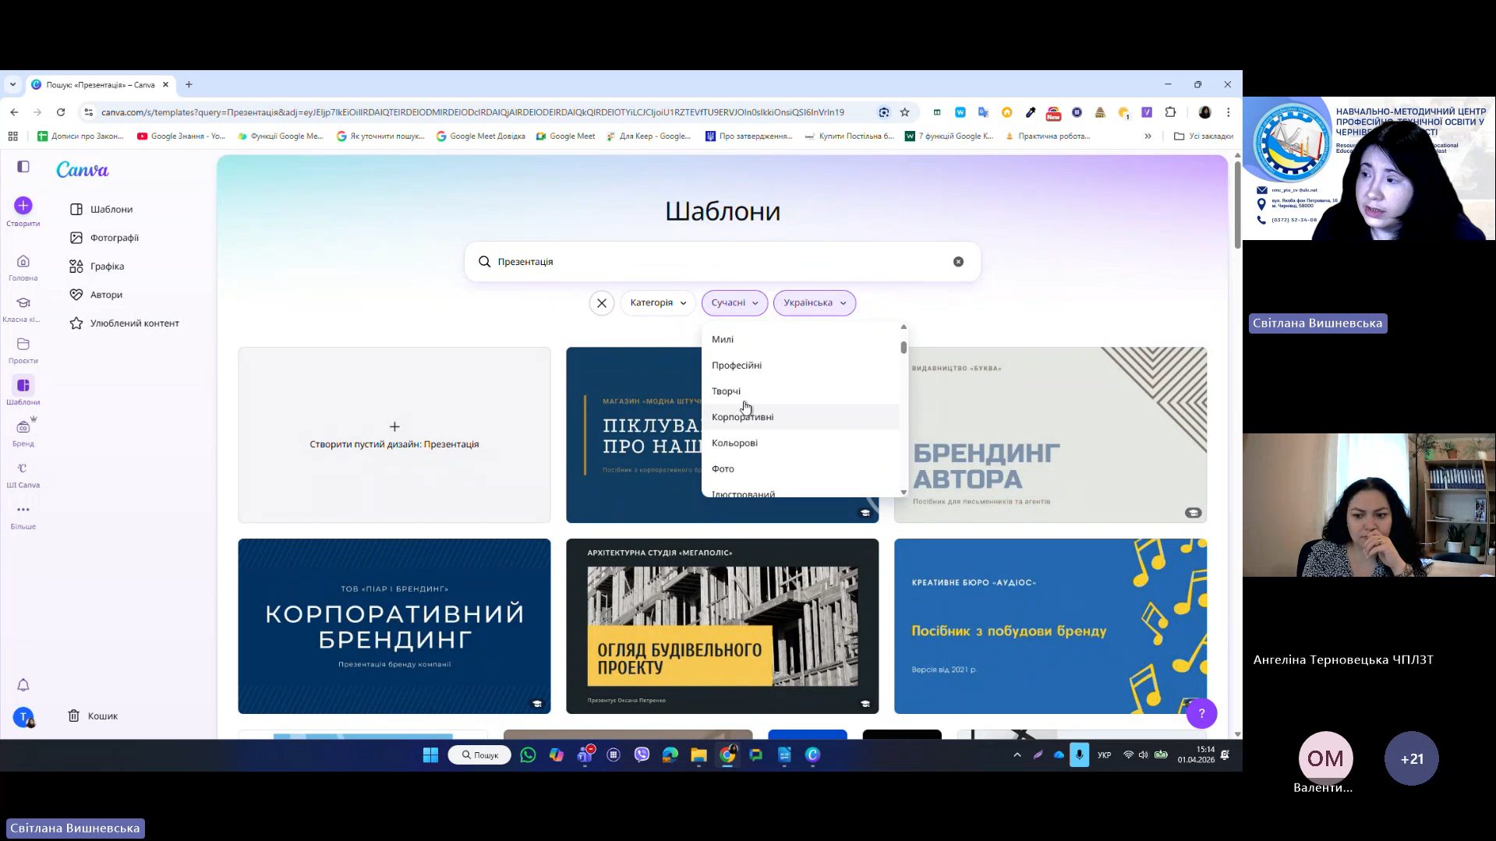The image size is (1496, 841).
Task: Bookmark this page with the star icon
Action: point(904,112)
